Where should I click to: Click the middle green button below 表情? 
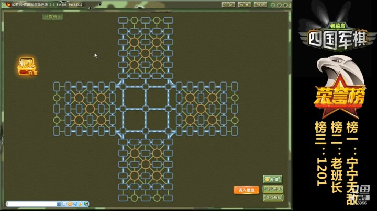(273, 189)
